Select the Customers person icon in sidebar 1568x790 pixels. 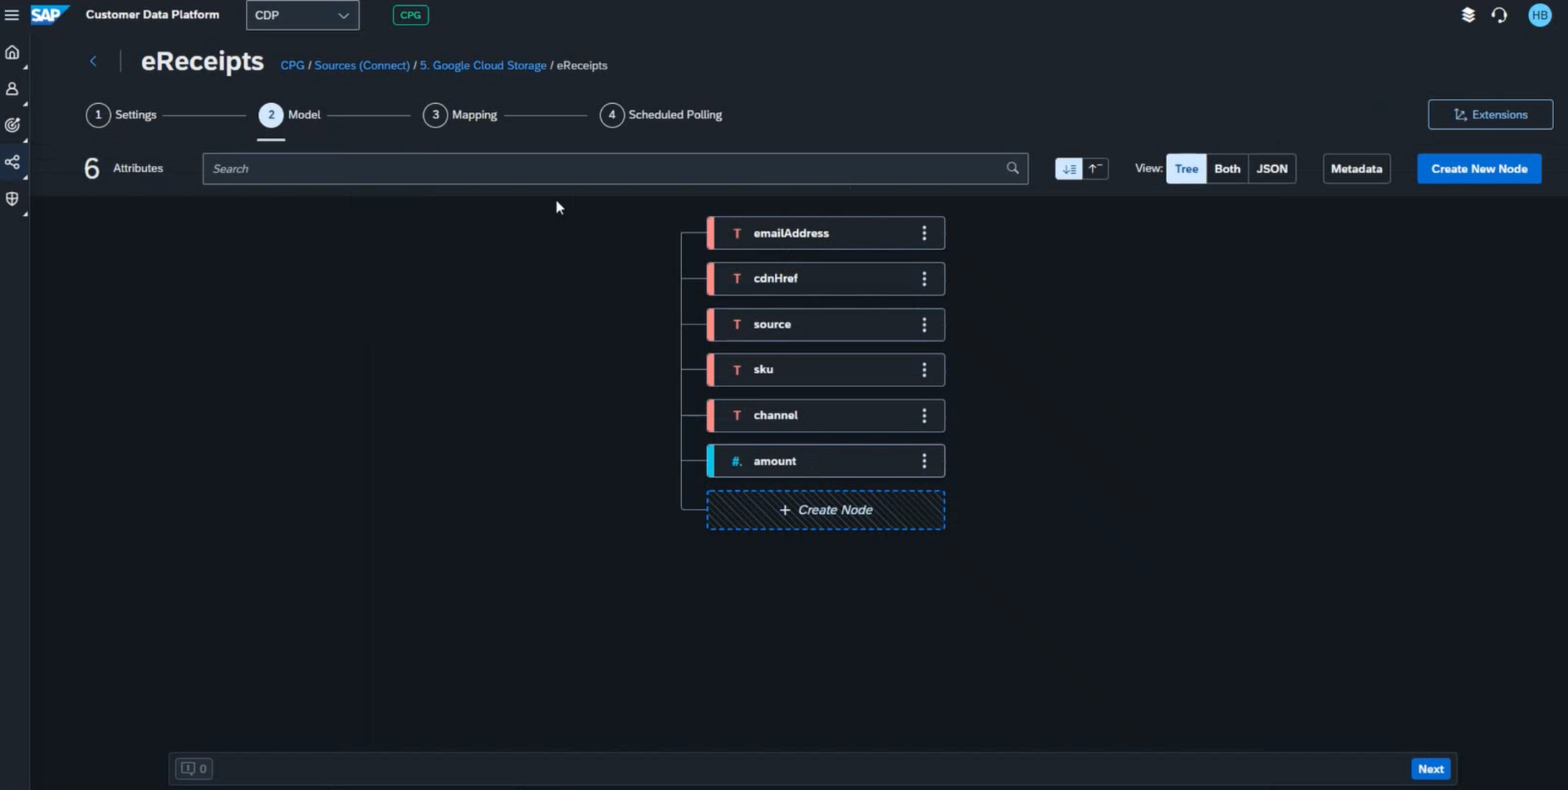tap(12, 88)
